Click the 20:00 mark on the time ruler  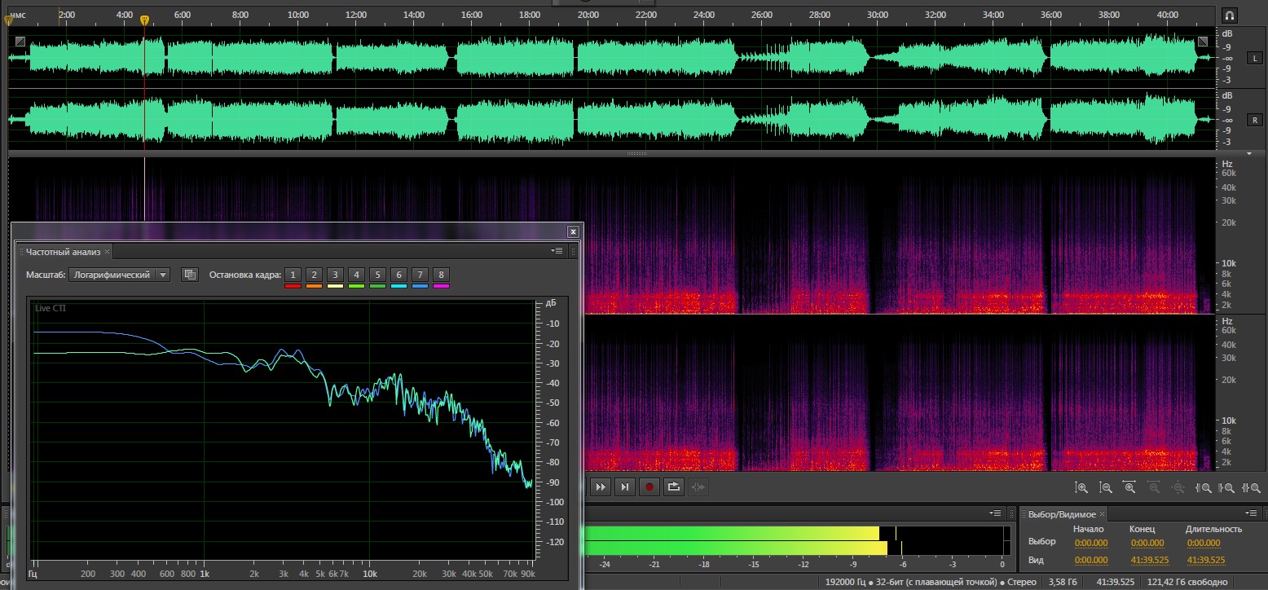[588, 15]
